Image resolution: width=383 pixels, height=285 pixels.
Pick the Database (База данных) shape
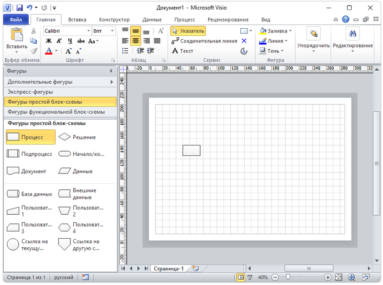click(x=30, y=194)
